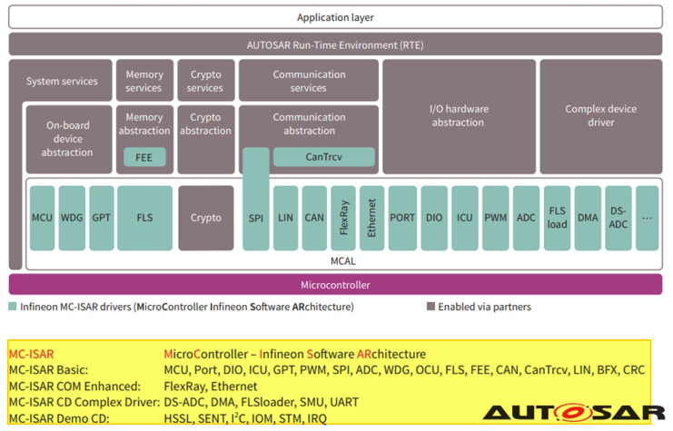Viewport: 673px width, 431px height.
Task: Click the LIN driver box
Action: click(285, 218)
